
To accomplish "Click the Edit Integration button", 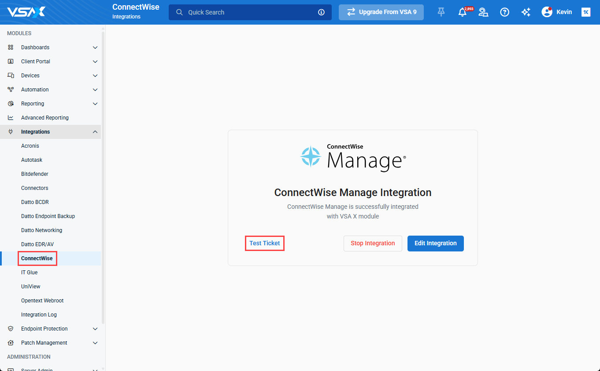I will [435, 243].
